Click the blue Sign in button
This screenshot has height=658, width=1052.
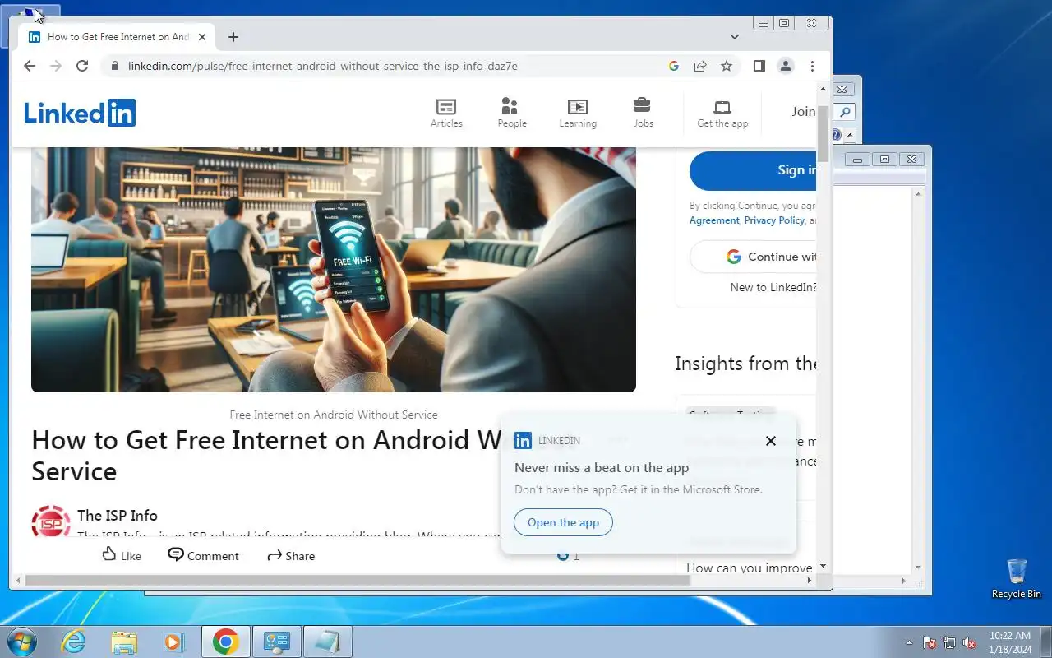[753, 170]
